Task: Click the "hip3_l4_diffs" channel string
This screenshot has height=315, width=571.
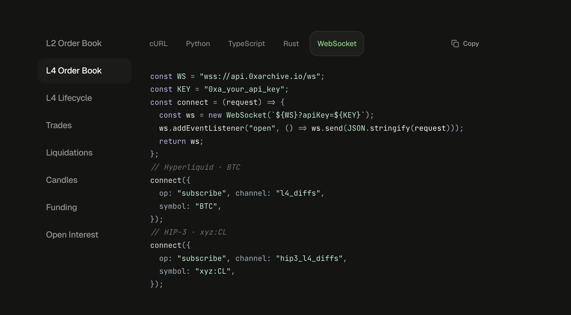Action: point(309,258)
